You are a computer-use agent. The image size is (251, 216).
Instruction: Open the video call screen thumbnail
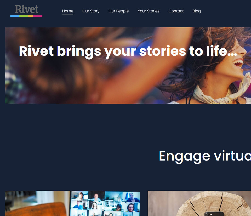(72, 203)
